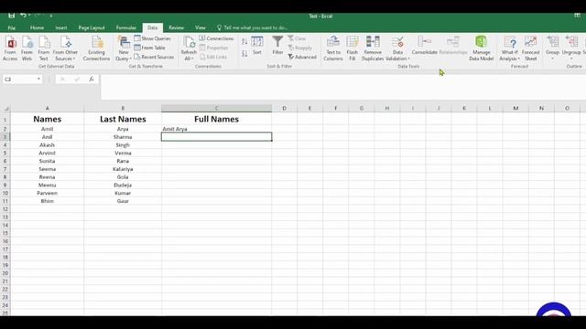Viewport: 586px width, 329px height.
Task: Open Manage Data Model
Action: (482, 48)
